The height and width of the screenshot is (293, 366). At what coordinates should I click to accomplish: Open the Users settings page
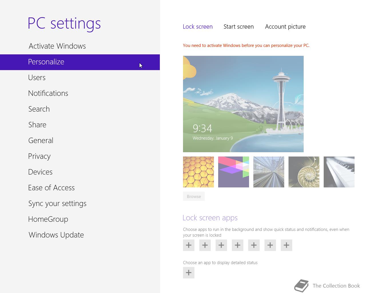[80, 78]
